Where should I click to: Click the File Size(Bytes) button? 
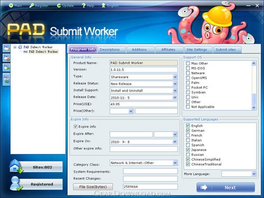coord(93,187)
